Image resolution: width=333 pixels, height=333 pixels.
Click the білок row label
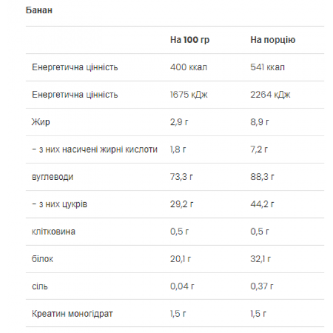(42, 259)
